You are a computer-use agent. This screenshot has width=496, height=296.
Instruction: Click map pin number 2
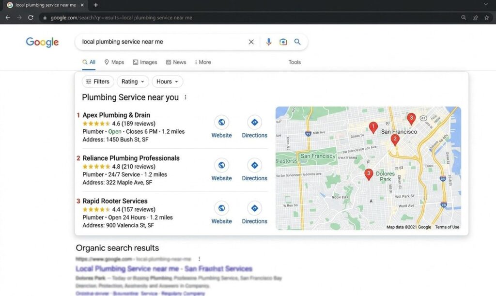tap(395, 139)
